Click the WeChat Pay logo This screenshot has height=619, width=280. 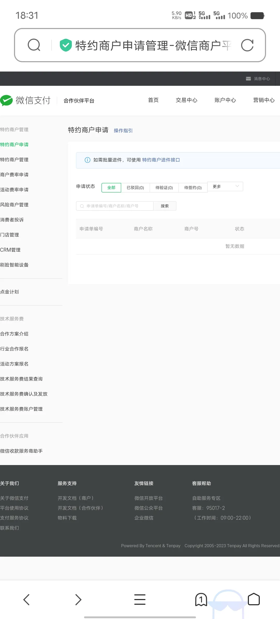[x=25, y=100]
